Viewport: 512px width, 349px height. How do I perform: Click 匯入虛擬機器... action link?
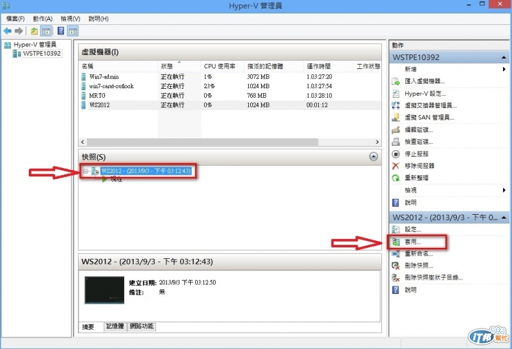pos(425,81)
